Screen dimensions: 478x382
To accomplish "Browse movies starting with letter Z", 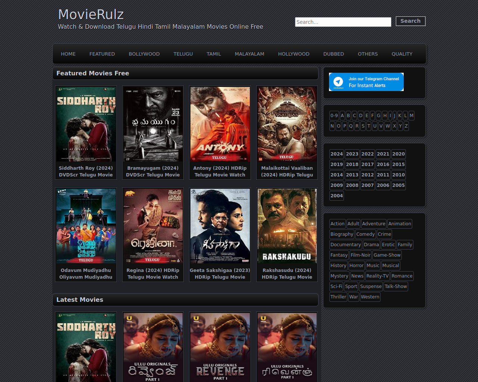I will point(406,126).
